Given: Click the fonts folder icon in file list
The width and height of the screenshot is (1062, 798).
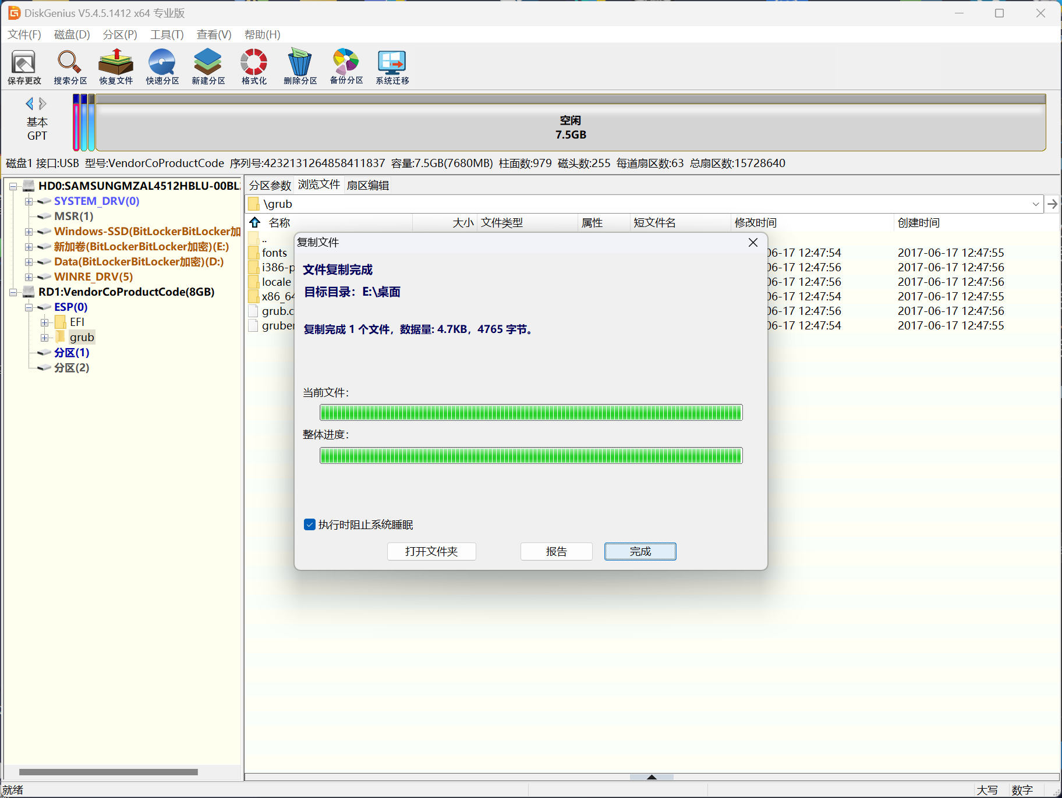Looking at the screenshot, I should pyautogui.click(x=253, y=253).
